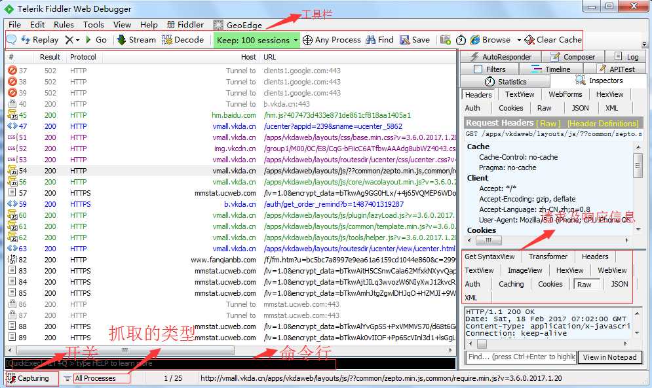
Task: Open the Help menu
Action: [x=149, y=25]
